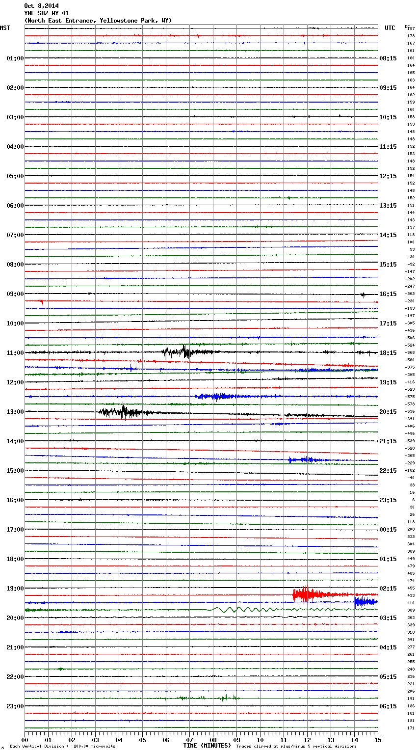Click the '23:00' MST hour label
This screenshot has height=753, width=417.
[15, 706]
